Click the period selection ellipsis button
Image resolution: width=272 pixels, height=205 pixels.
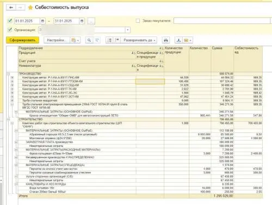91,21
